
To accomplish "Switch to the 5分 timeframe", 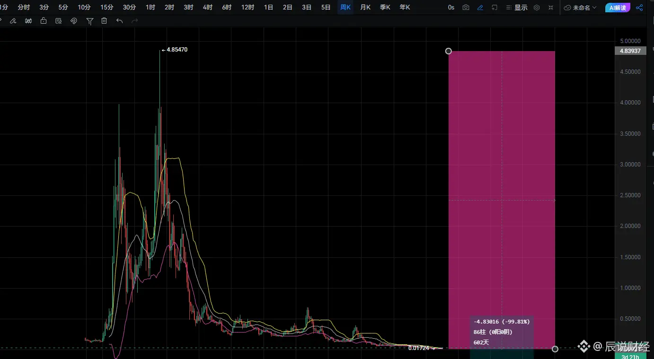I will pos(63,8).
